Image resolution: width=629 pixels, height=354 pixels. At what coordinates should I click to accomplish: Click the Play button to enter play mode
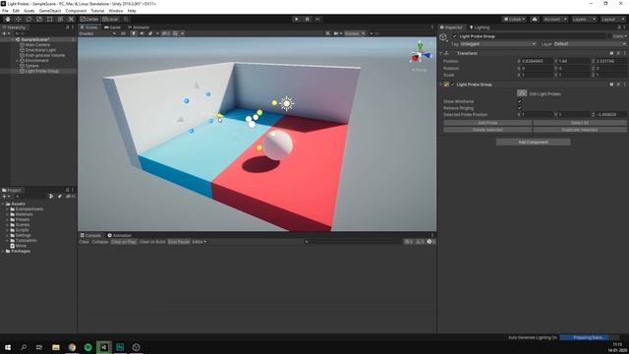coord(297,19)
